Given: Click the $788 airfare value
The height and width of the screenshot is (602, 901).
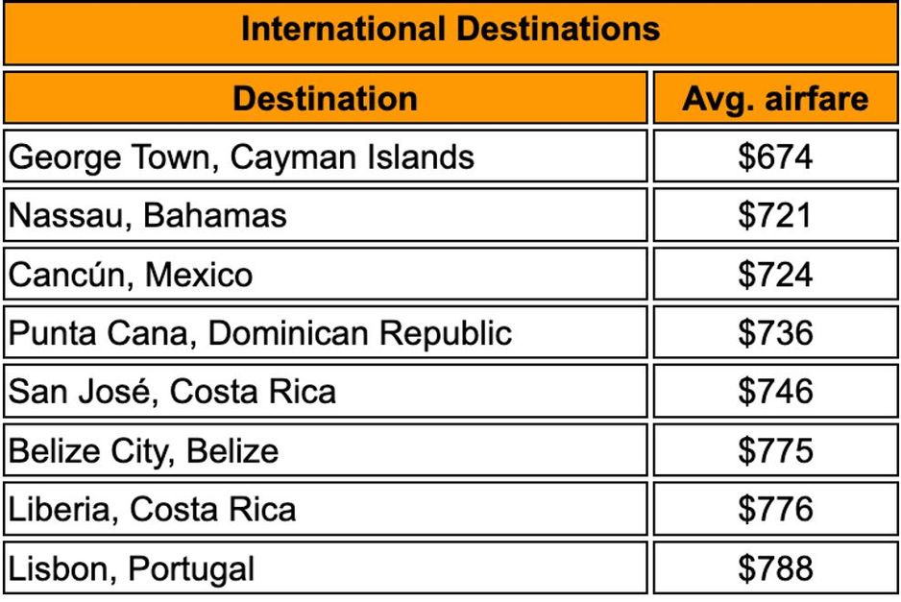Looking at the screenshot, I should click(774, 568).
